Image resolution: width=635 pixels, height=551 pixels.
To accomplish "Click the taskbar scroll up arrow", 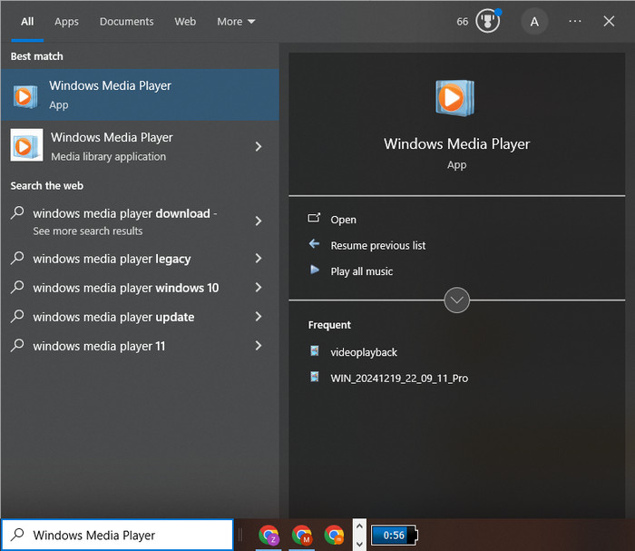I will click(359, 526).
